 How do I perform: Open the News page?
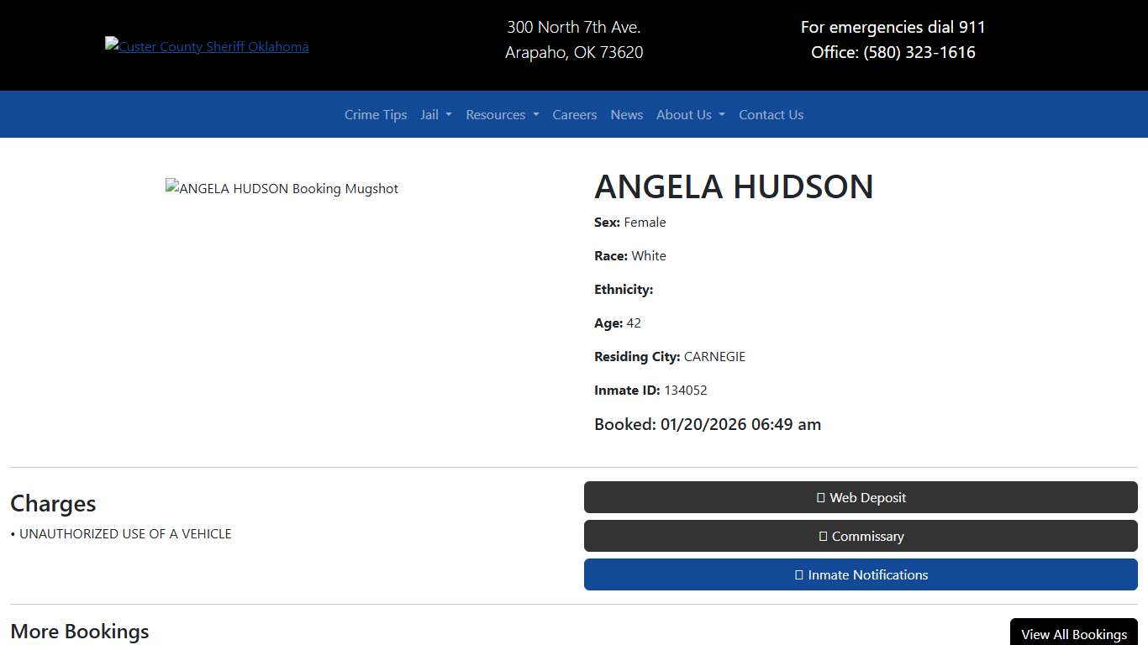[626, 114]
